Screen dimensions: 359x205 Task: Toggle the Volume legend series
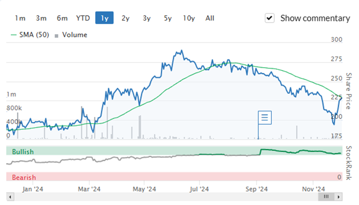click(x=71, y=35)
